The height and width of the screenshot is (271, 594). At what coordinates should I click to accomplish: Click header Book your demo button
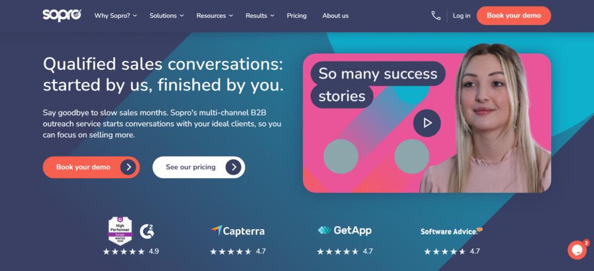coord(513,16)
